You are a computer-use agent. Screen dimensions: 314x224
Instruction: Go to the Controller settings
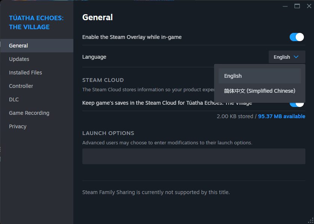(21, 86)
